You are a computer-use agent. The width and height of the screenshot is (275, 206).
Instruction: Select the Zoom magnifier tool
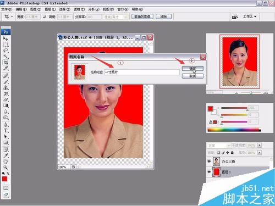click(x=5, y=167)
